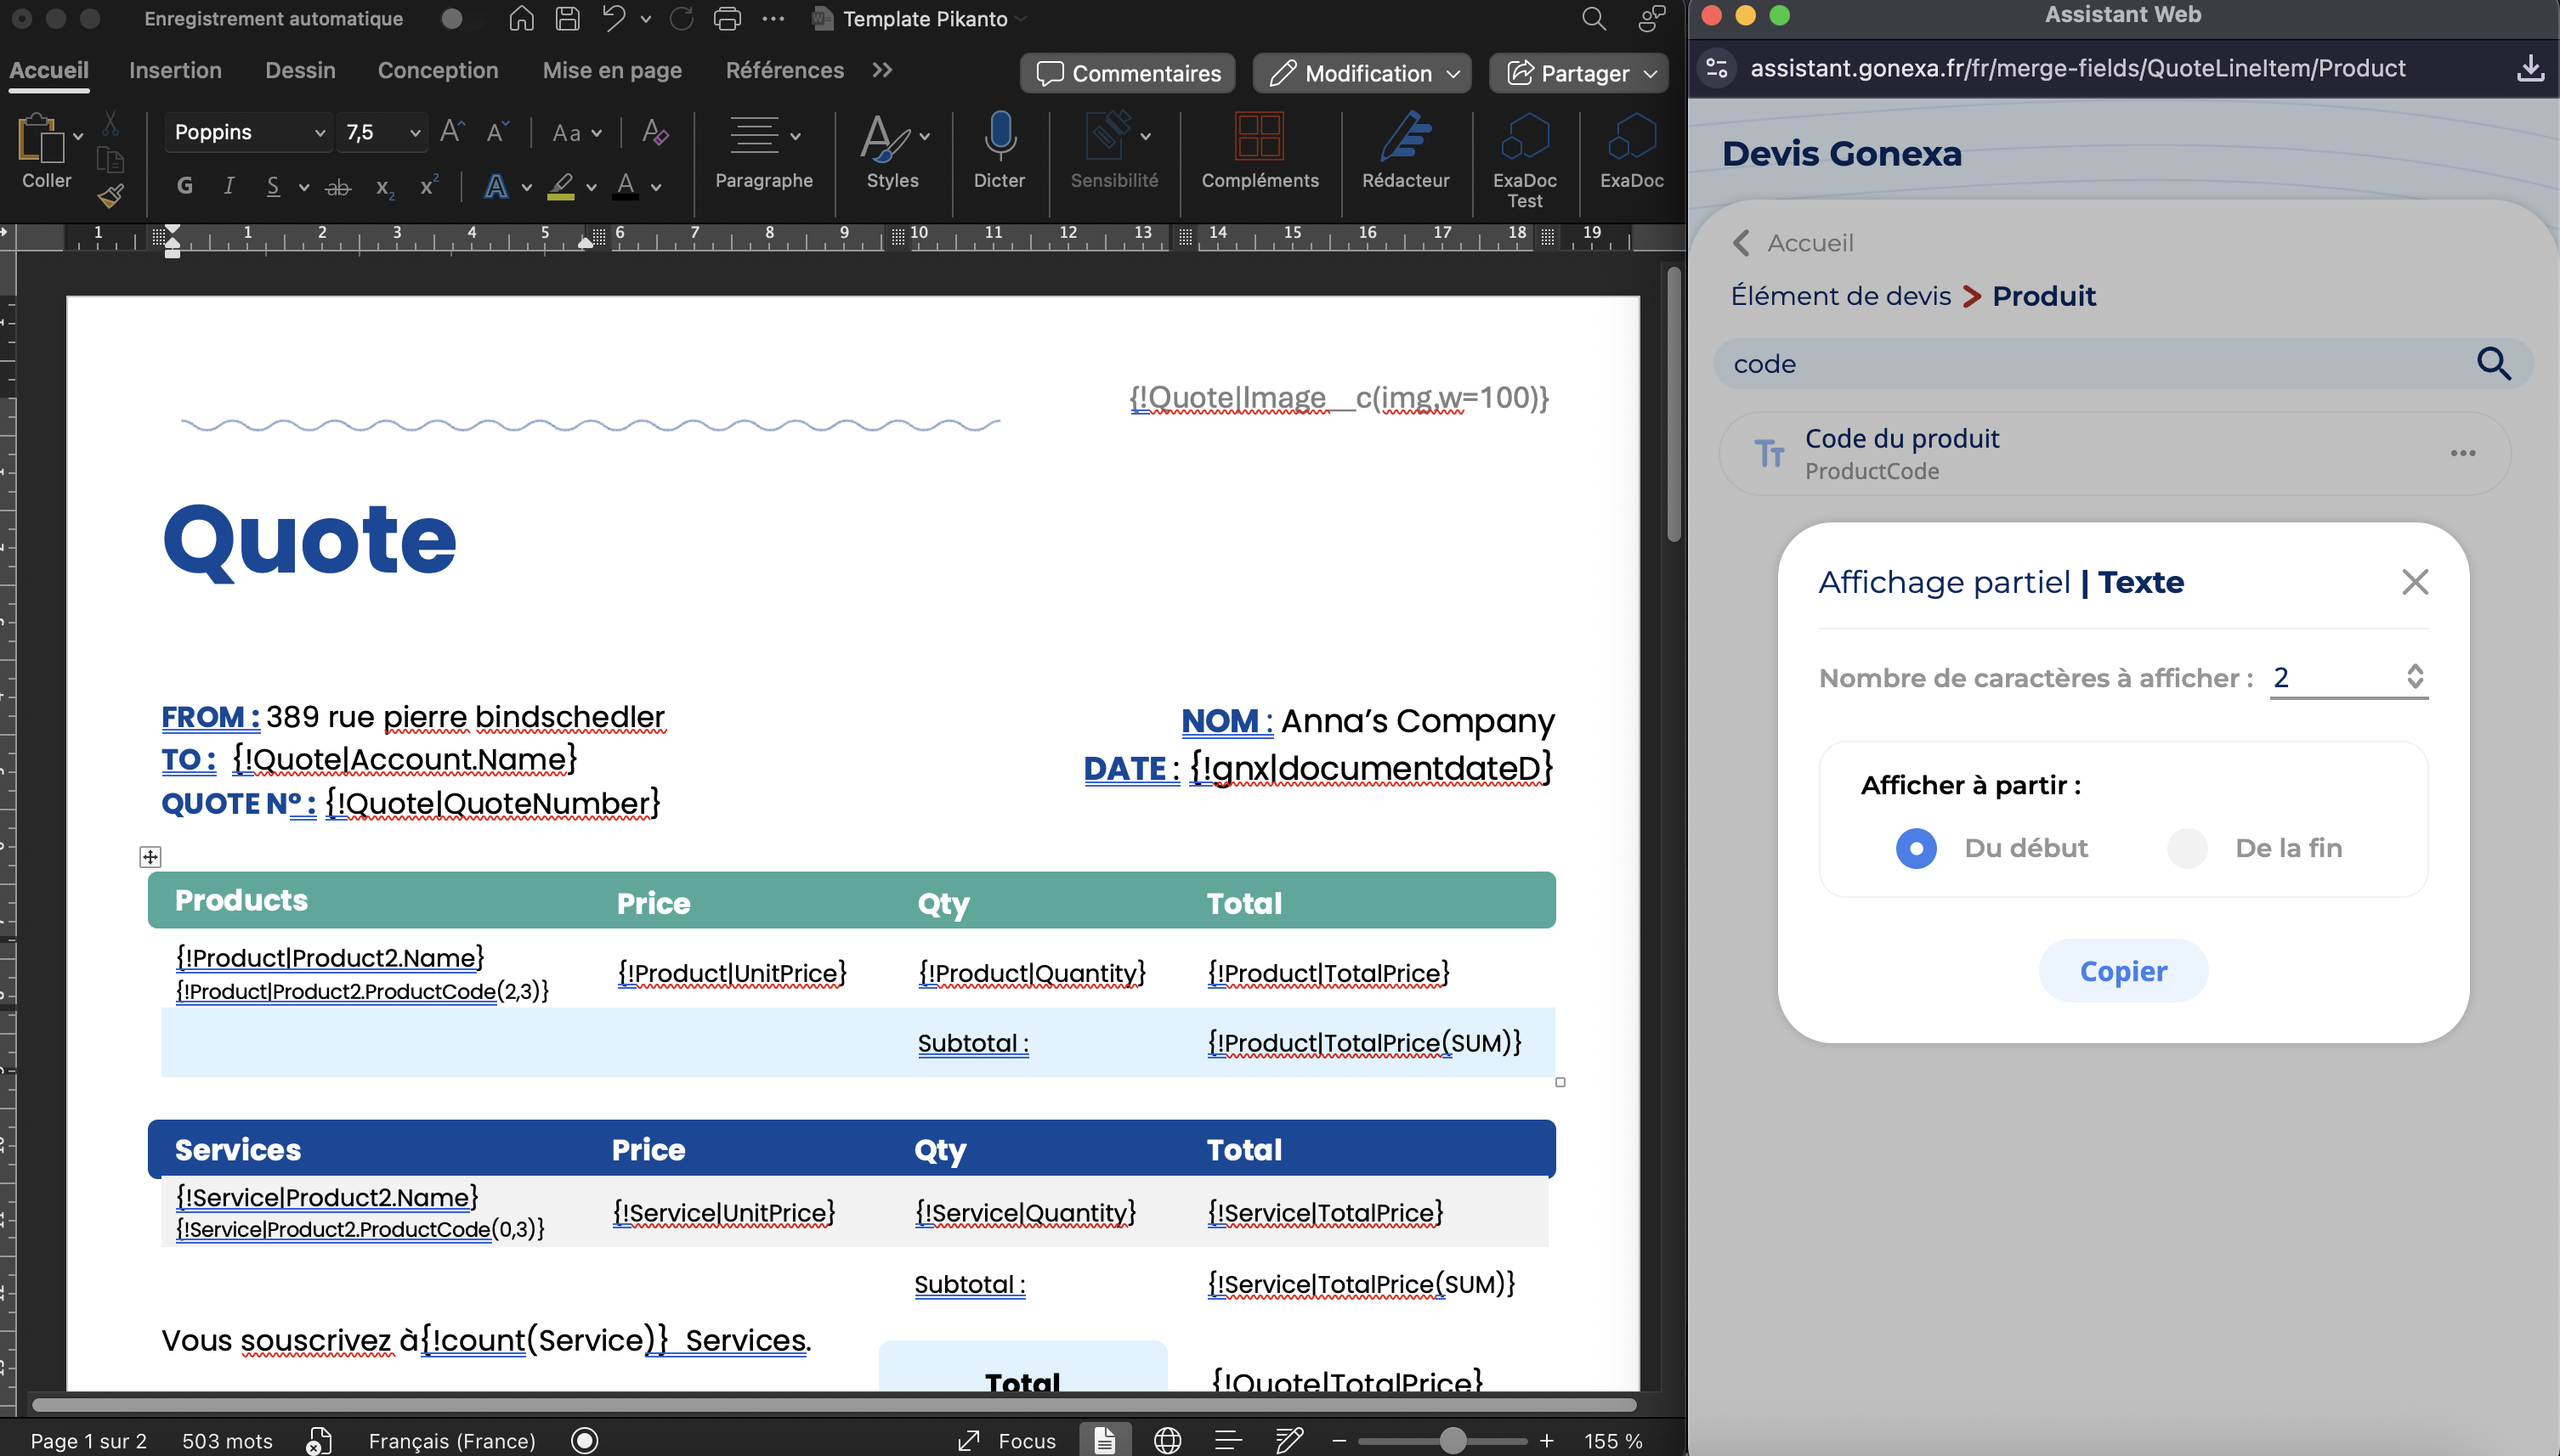Apply the yellow text highlight color
Screen dimensions: 2560x1456
click(561, 187)
